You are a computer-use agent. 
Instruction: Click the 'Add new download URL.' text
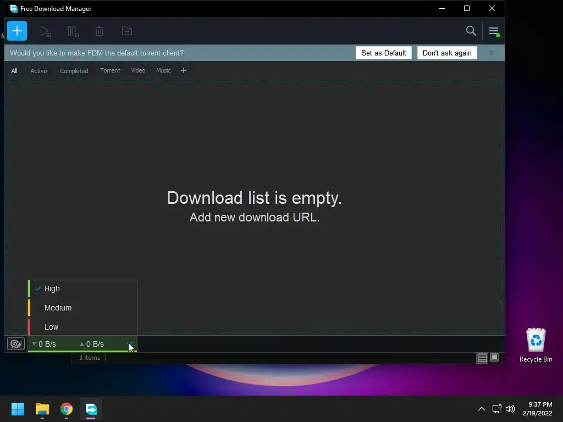click(254, 218)
